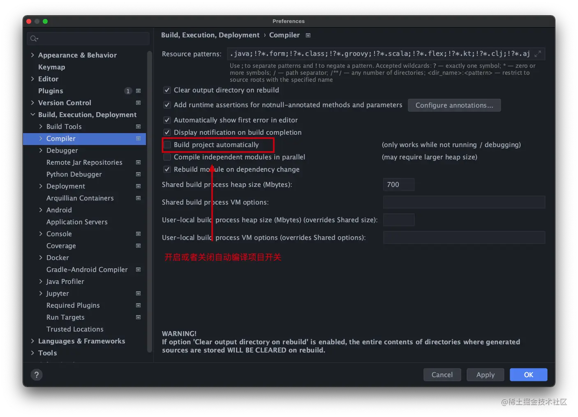
Task: Expand Languages & Frameworks section
Action: click(x=32, y=341)
